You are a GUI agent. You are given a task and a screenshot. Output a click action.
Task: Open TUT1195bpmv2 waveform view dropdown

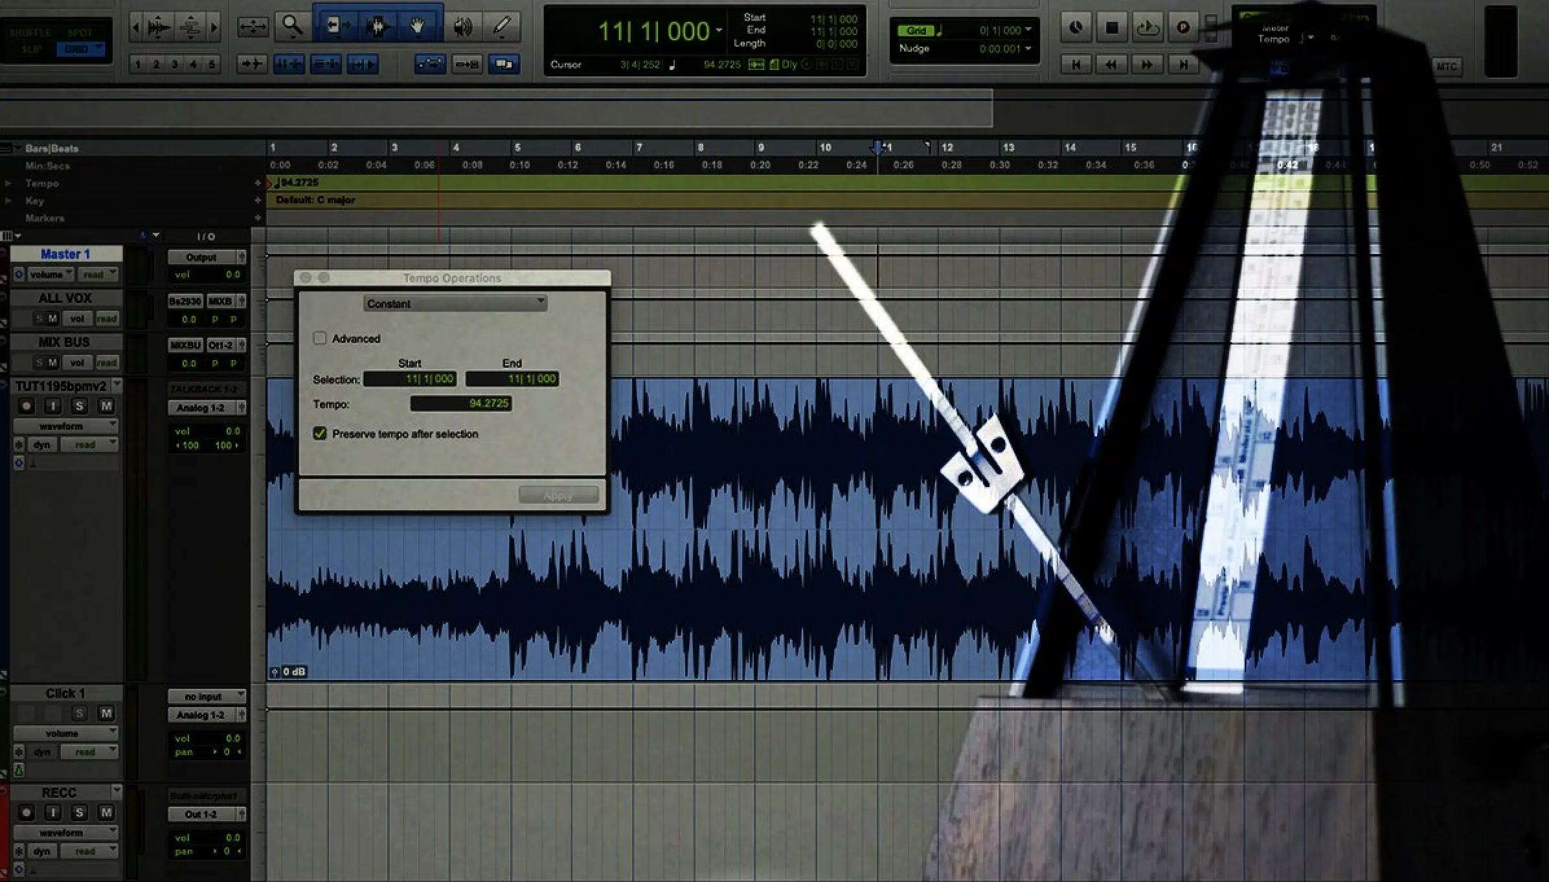[x=65, y=426]
